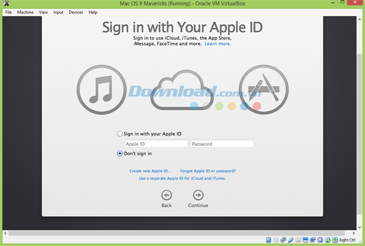Select "Sign in with your Apple ID" radio
The width and height of the screenshot is (365, 246).
120,134
